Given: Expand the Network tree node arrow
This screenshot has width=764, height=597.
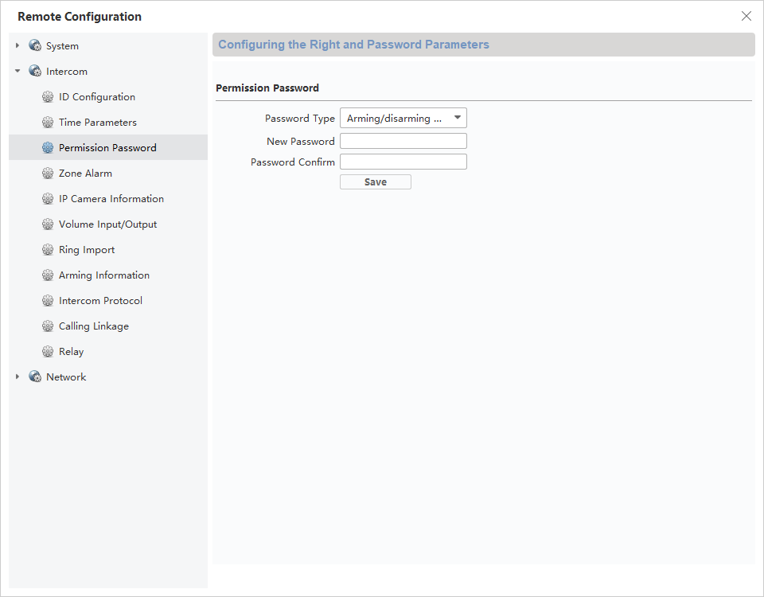Looking at the screenshot, I should click(18, 377).
